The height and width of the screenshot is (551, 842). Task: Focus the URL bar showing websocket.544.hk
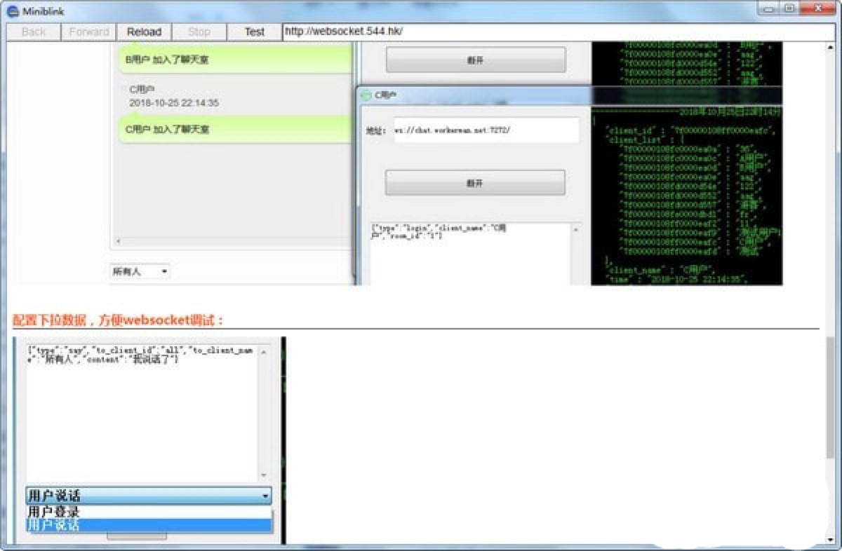[x=559, y=32]
